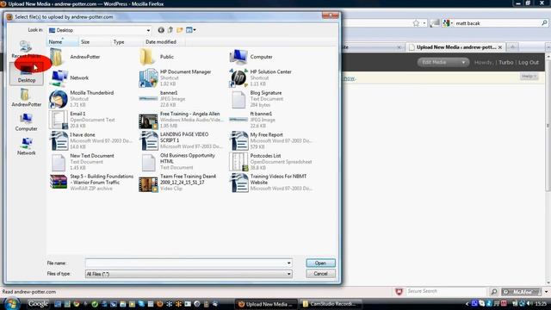Go to Desktop in places sidebar

point(27,75)
